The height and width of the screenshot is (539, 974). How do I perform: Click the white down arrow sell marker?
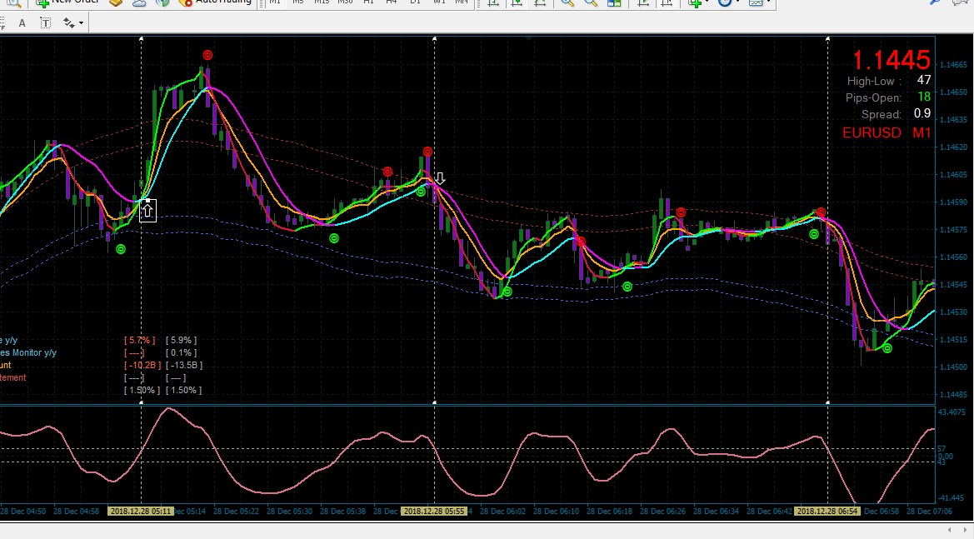(x=439, y=179)
